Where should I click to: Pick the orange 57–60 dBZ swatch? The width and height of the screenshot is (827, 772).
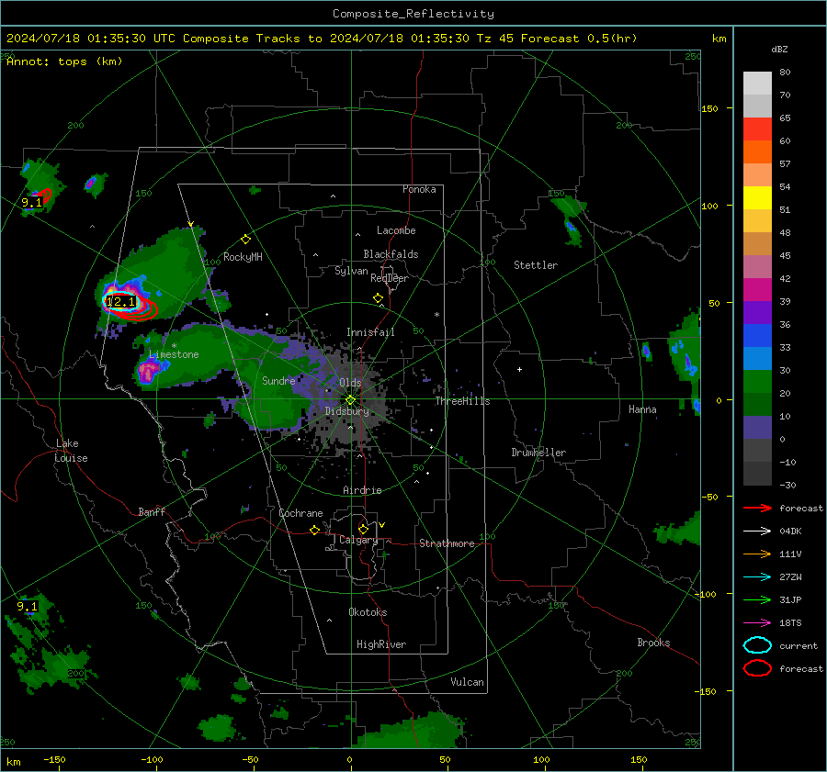click(x=757, y=152)
